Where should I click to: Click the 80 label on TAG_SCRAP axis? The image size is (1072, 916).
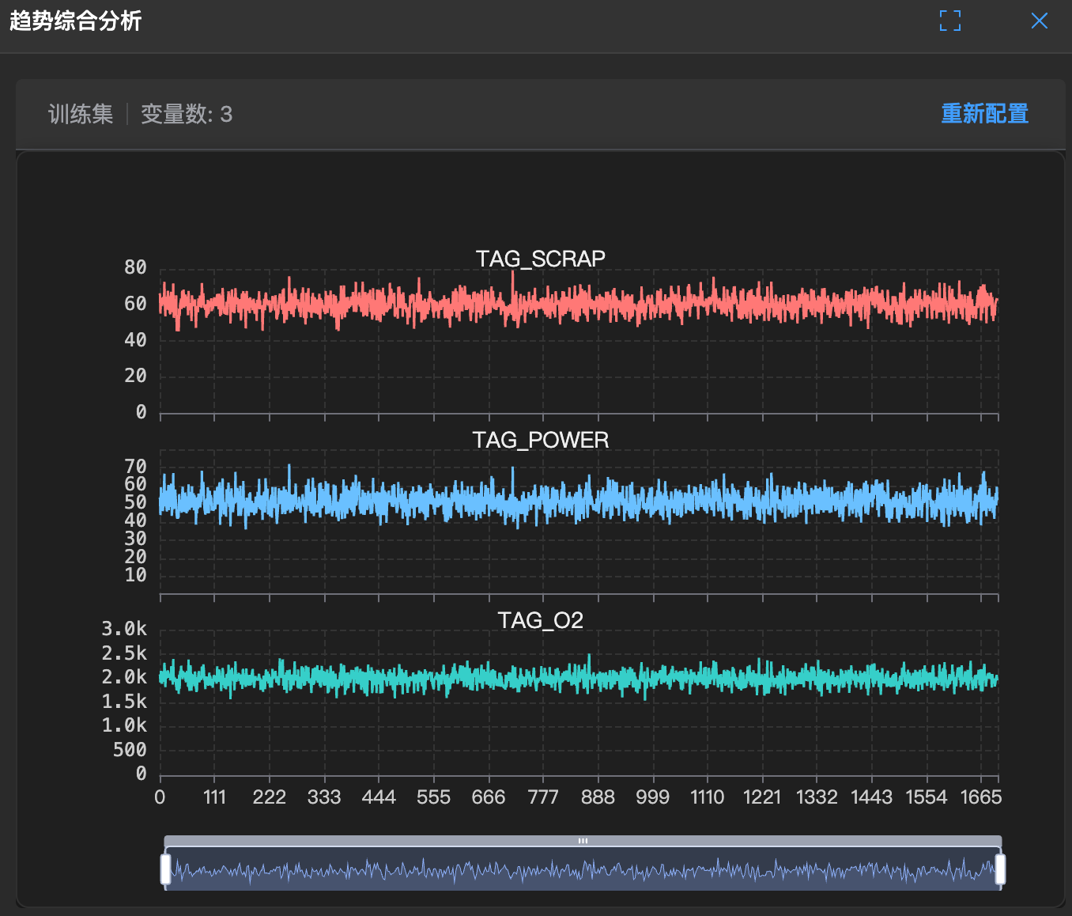(135, 267)
